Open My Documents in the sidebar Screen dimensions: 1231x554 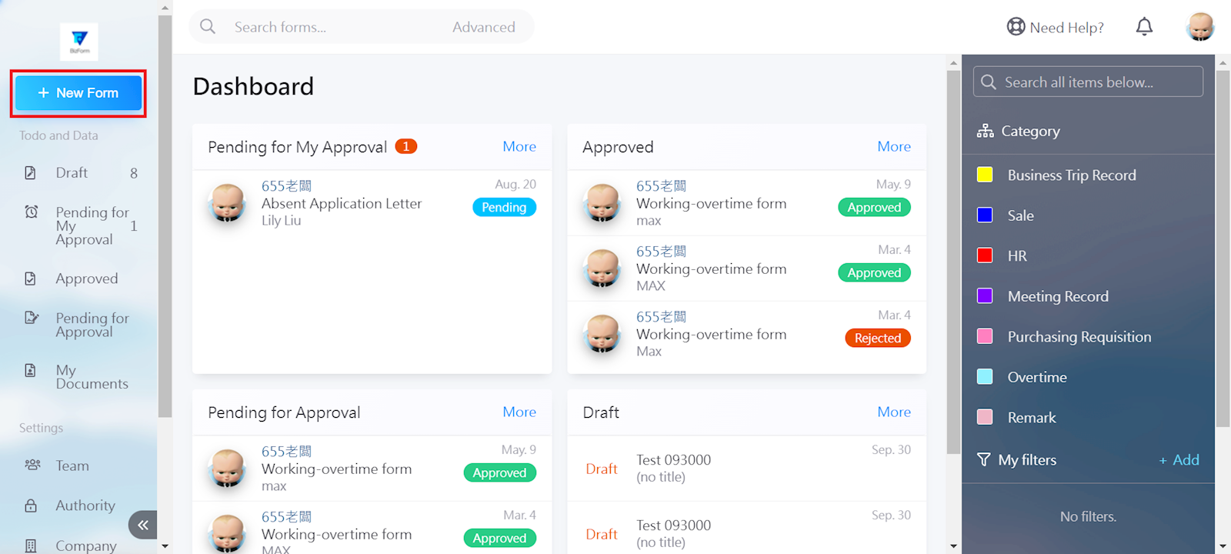point(91,377)
